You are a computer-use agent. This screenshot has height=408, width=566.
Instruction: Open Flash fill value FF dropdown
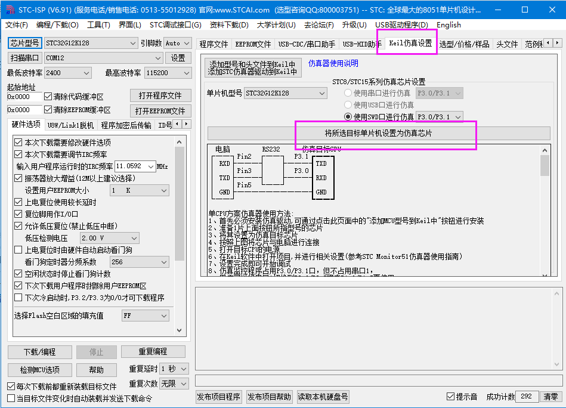point(145,316)
